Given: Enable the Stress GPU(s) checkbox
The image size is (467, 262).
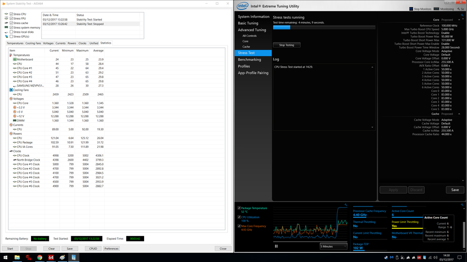Looking at the screenshot, I should [x=11, y=36].
